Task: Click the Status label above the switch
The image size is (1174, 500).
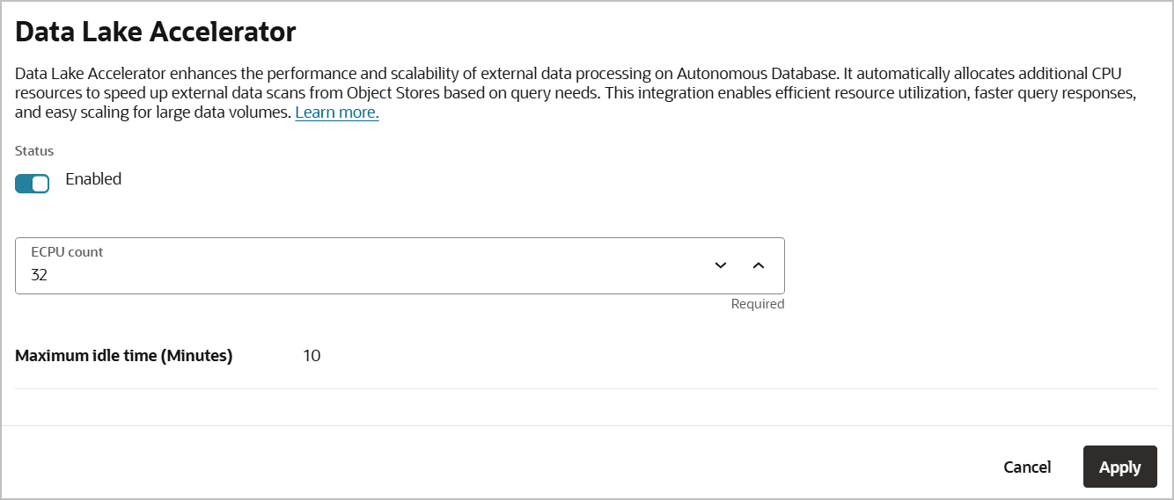Action: coord(34,151)
